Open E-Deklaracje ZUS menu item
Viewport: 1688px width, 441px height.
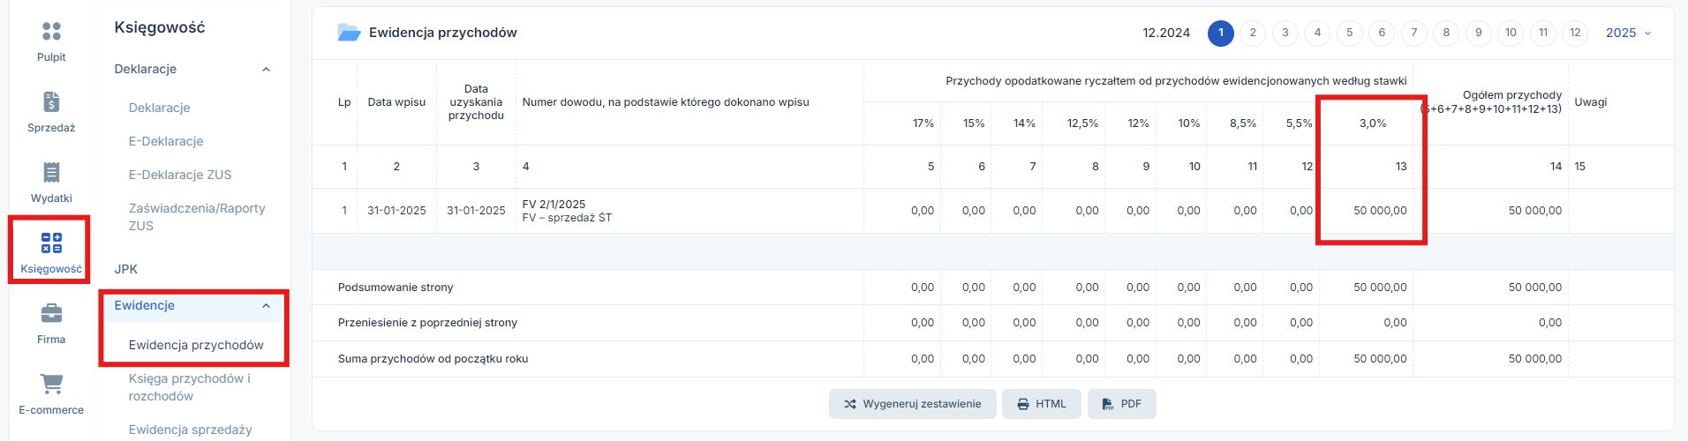(180, 175)
